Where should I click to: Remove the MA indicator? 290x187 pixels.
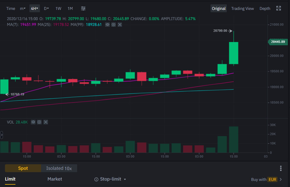[120, 24]
